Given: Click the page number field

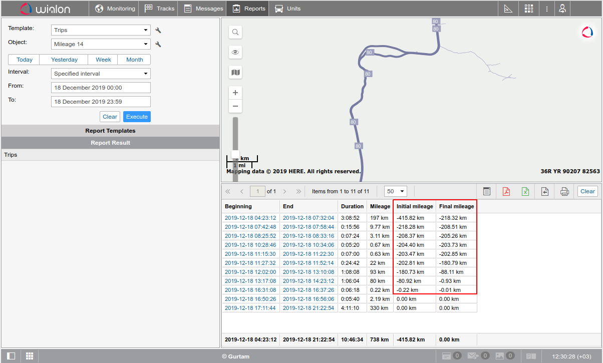Looking at the screenshot, I should pos(257,191).
